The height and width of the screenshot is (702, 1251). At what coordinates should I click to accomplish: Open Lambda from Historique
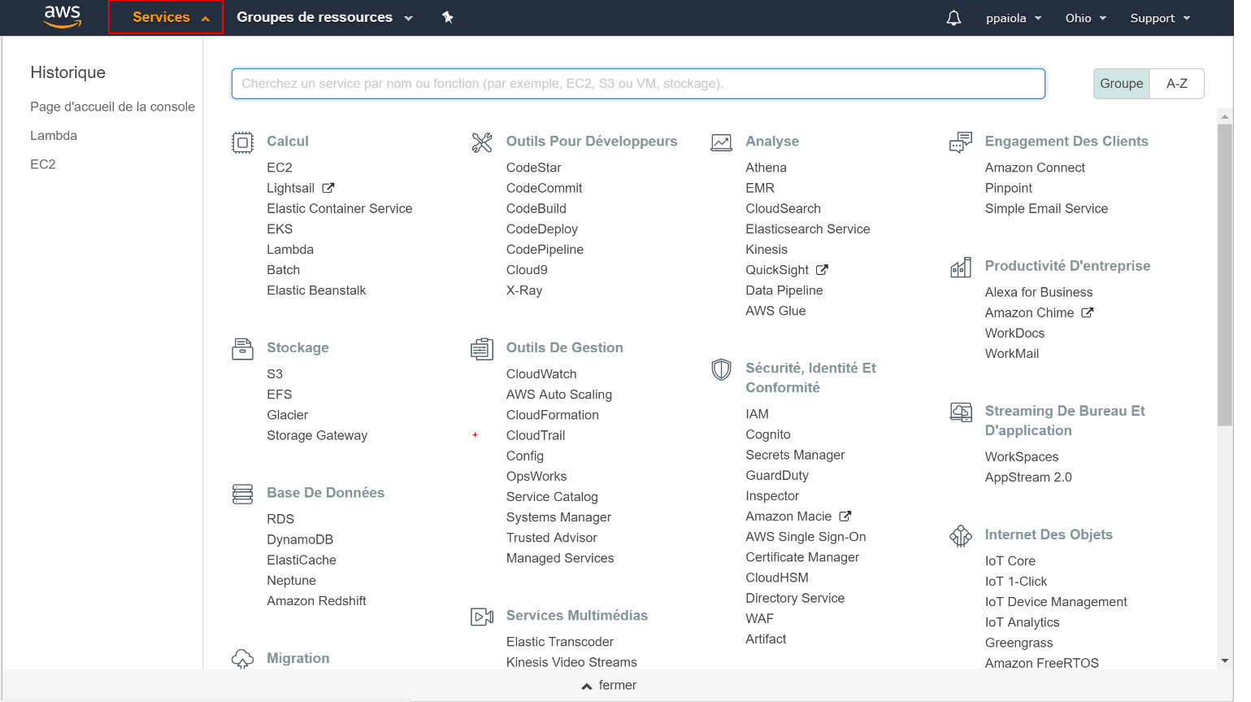point(54,136)
